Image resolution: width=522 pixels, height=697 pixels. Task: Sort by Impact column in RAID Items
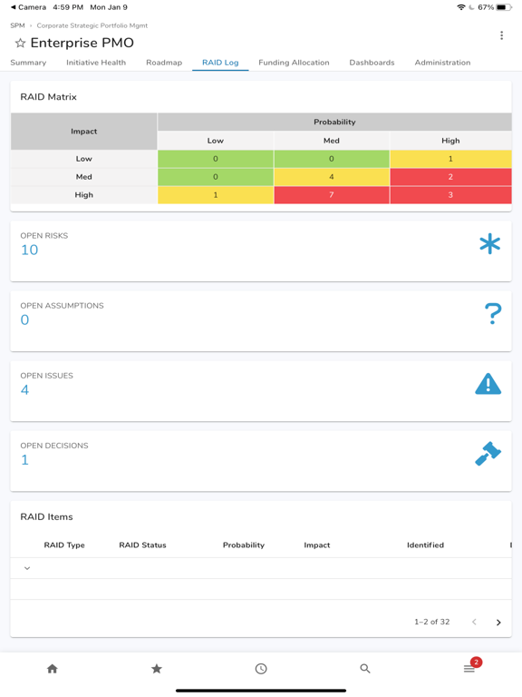coord(317,545)
